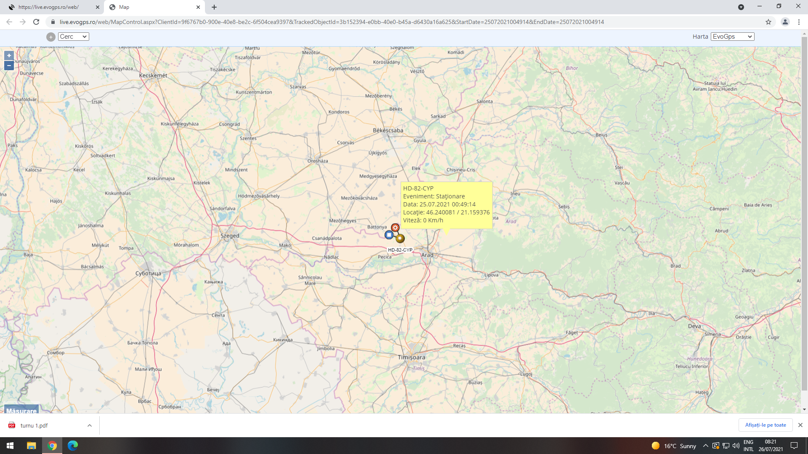Viewport: 808px width, 454px height.
Task: Click the blue square marker on map
Action: tap(389, 235)
